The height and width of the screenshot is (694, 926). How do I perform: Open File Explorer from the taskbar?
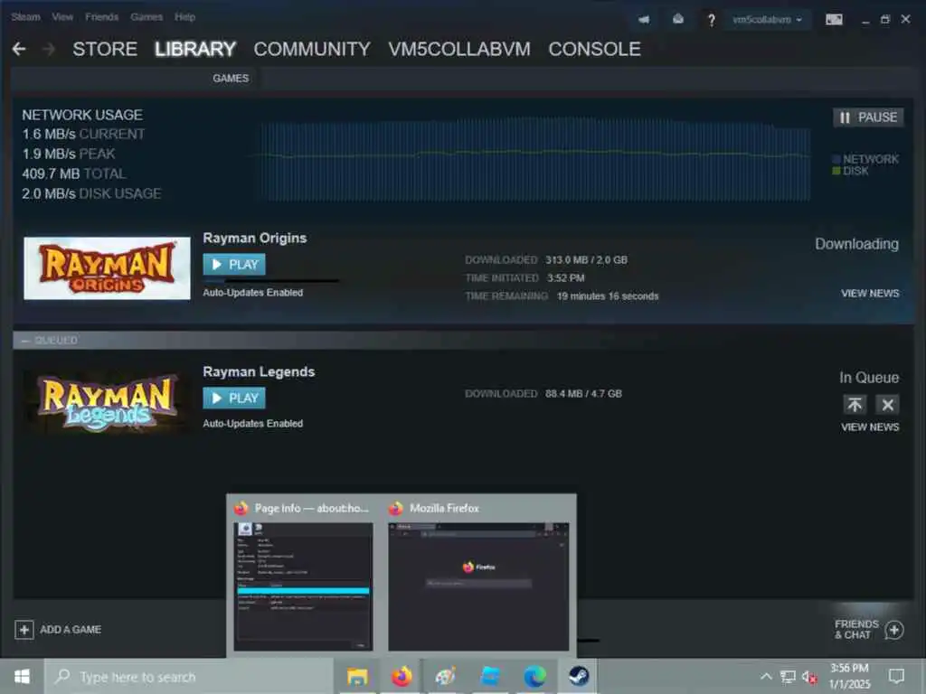(357, 677)
